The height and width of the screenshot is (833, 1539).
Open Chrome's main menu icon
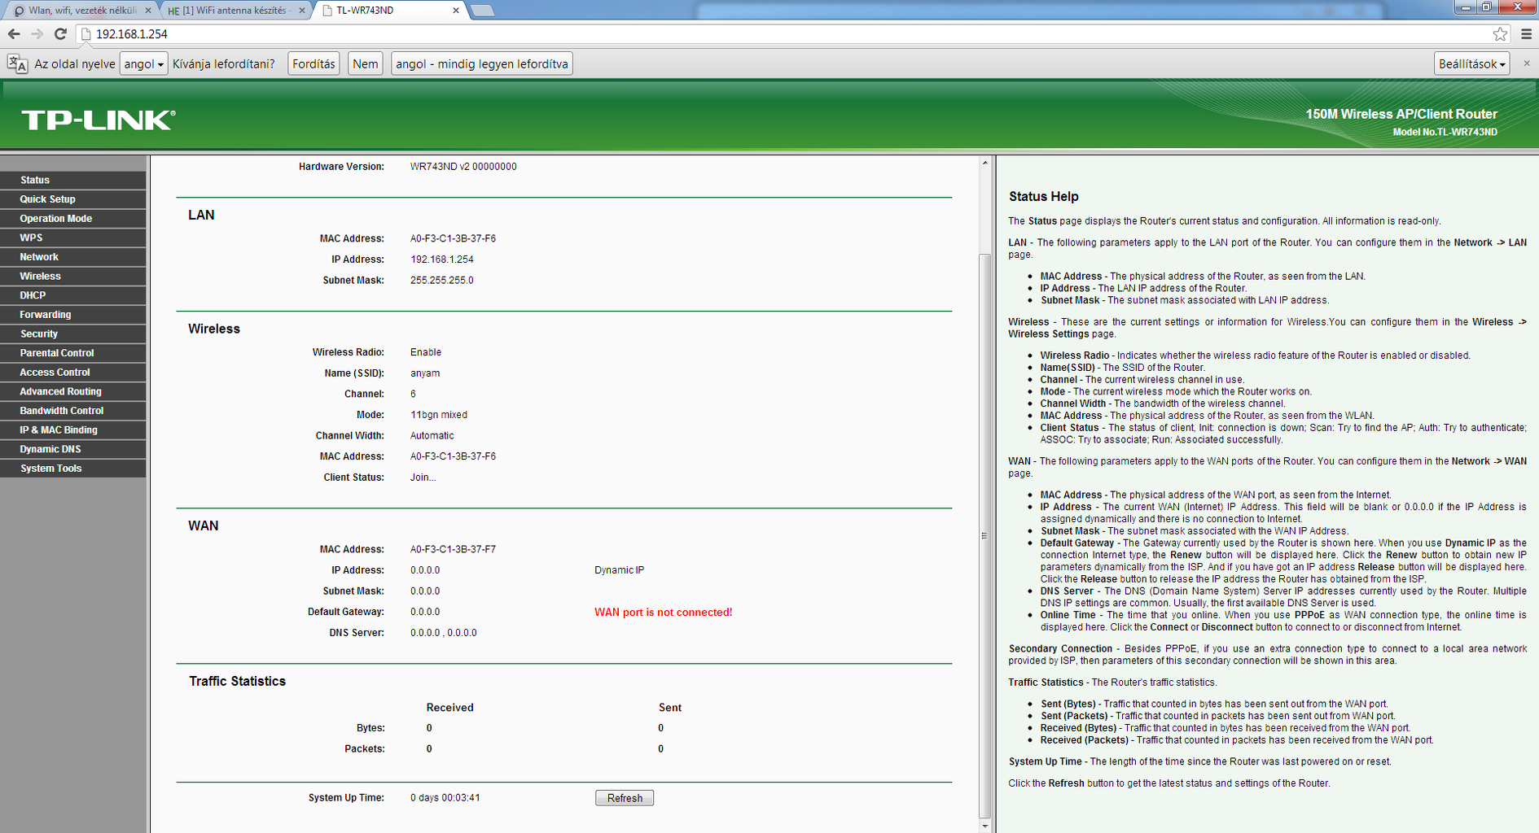[x=1526, y=34]
